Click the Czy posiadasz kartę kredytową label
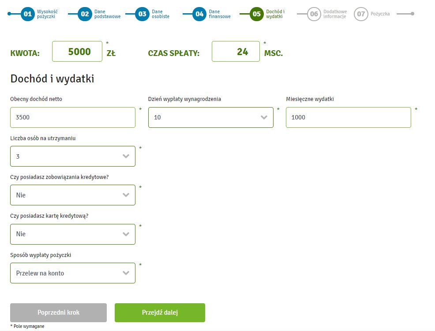This screenshot has height=331, width=435. pos(49,216)
